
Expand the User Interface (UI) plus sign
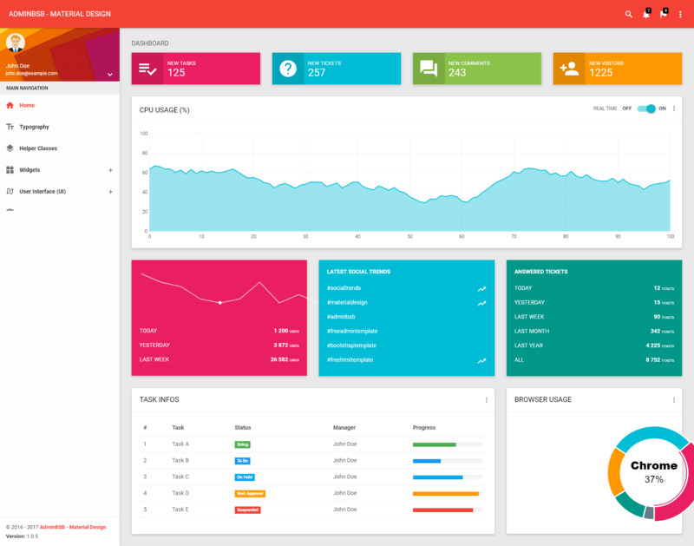pyautogui.click(x=110, y=191)
